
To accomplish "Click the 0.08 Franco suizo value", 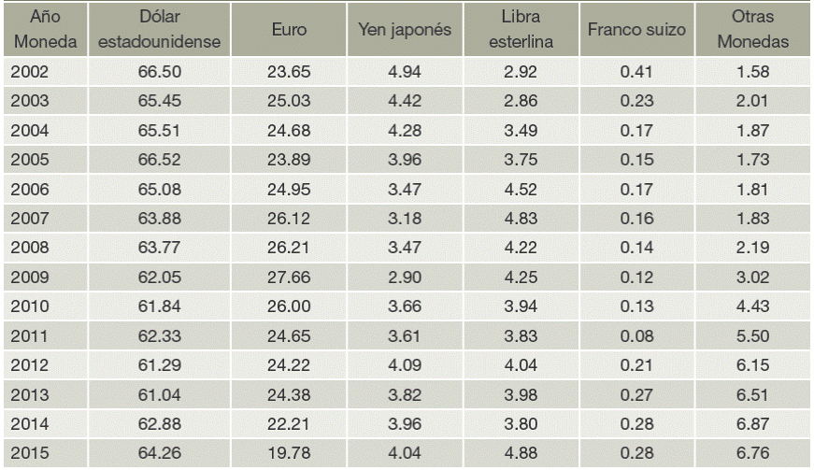I will tap(637, 336).
